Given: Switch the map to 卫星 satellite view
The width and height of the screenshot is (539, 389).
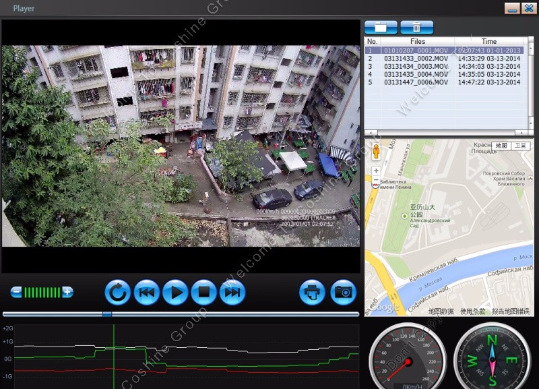Looking at the screenshot, I should [520, 146].
